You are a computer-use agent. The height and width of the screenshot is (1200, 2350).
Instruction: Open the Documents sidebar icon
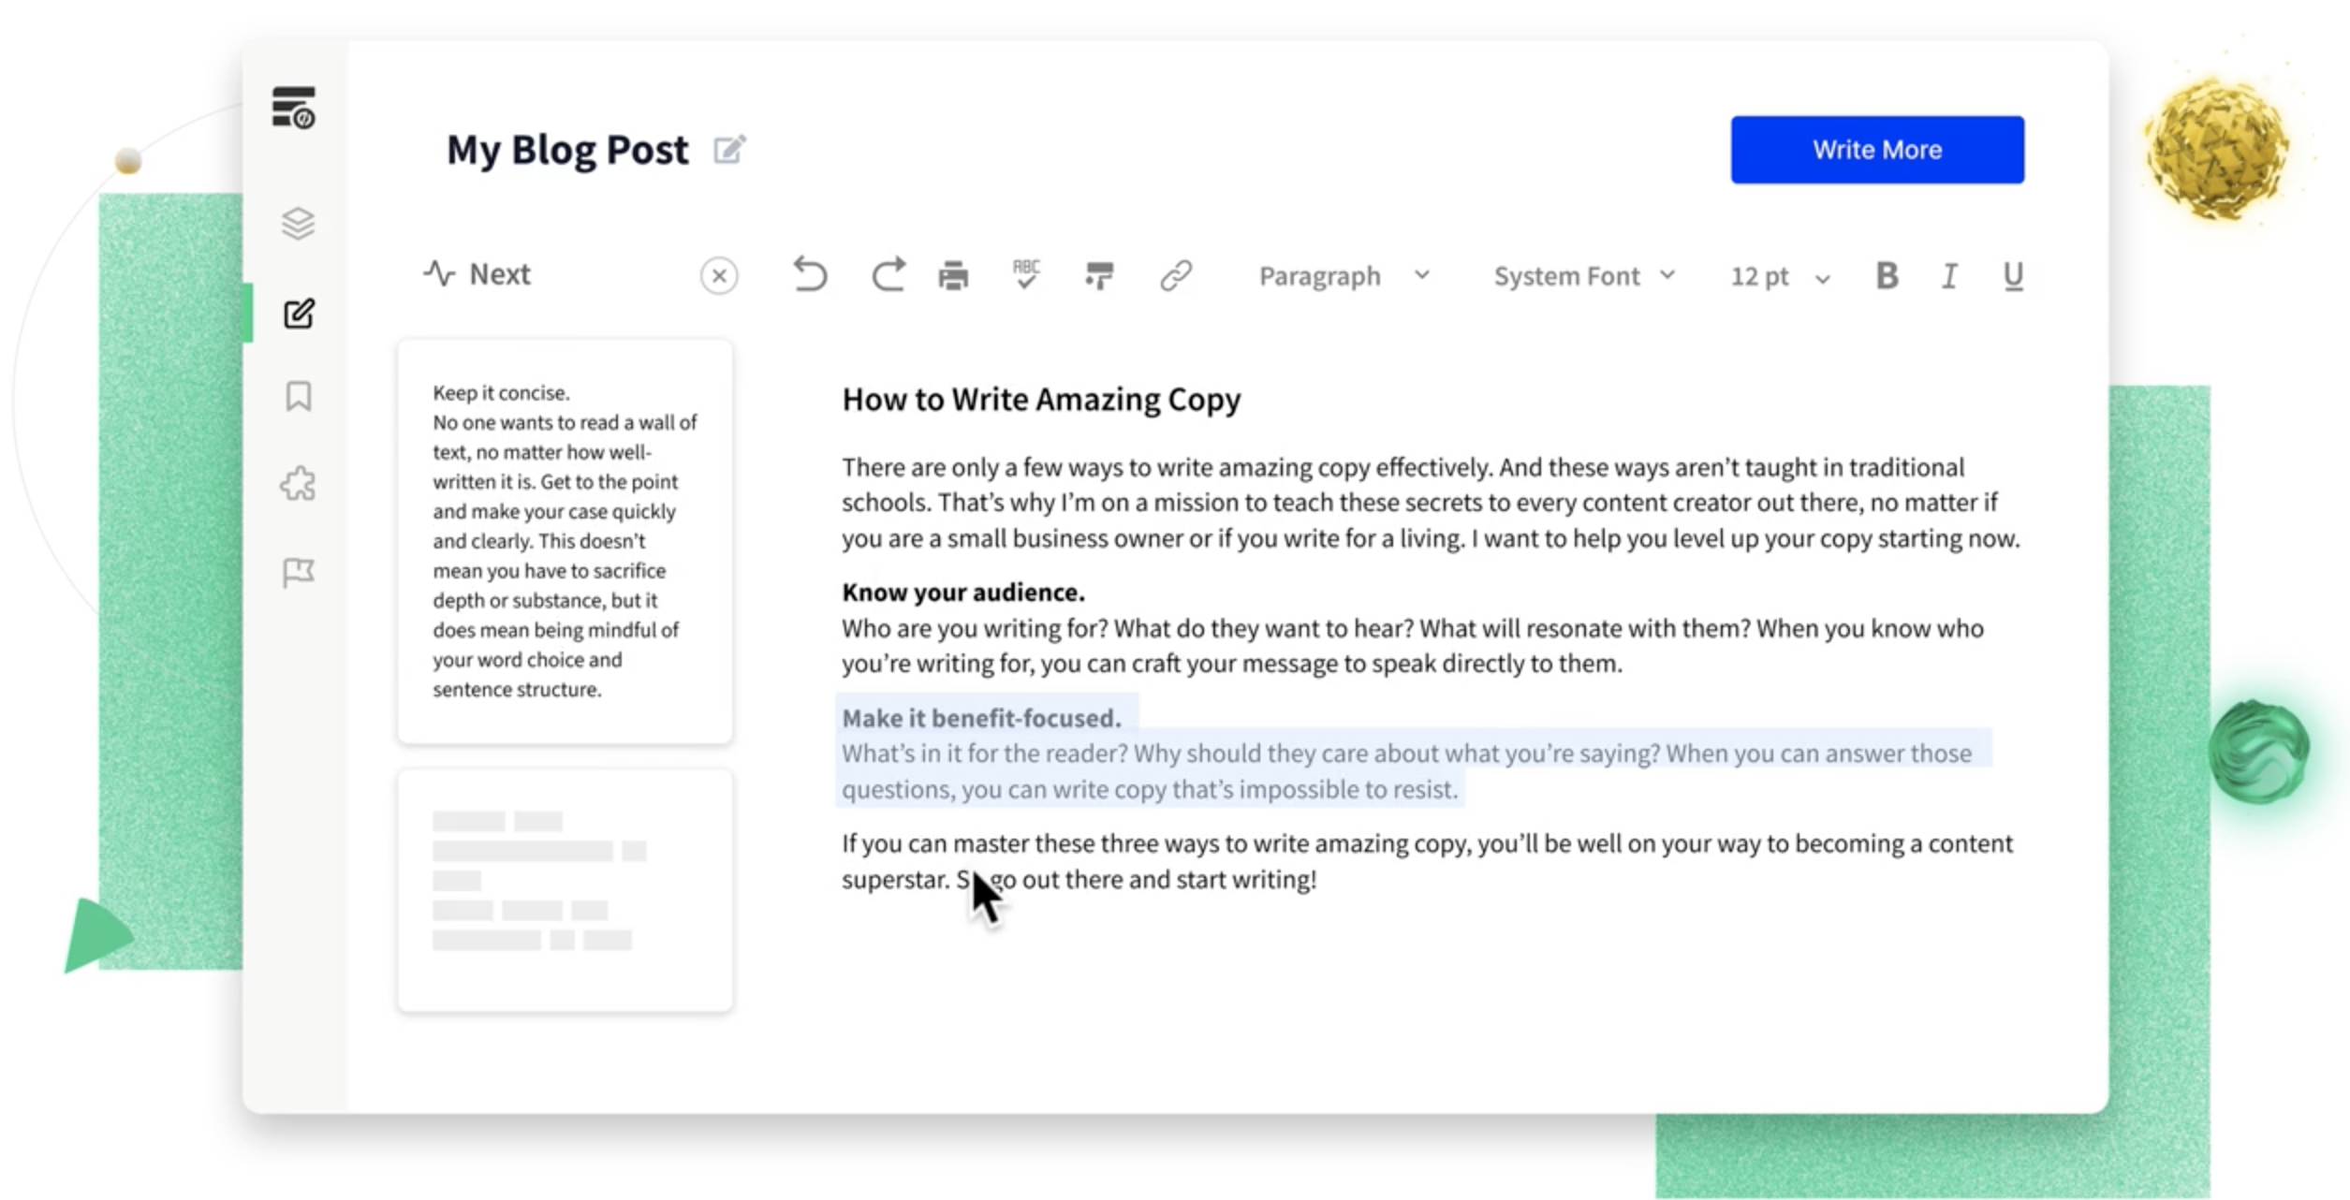tap(296, 108)
